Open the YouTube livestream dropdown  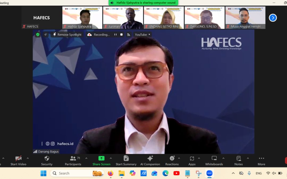coord(142,34)
